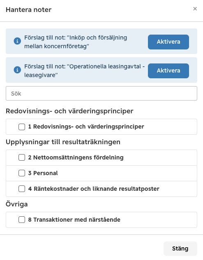
Task: Click info icon beside Operationella leasingavtal suggestion
Action: click(17, 70)
